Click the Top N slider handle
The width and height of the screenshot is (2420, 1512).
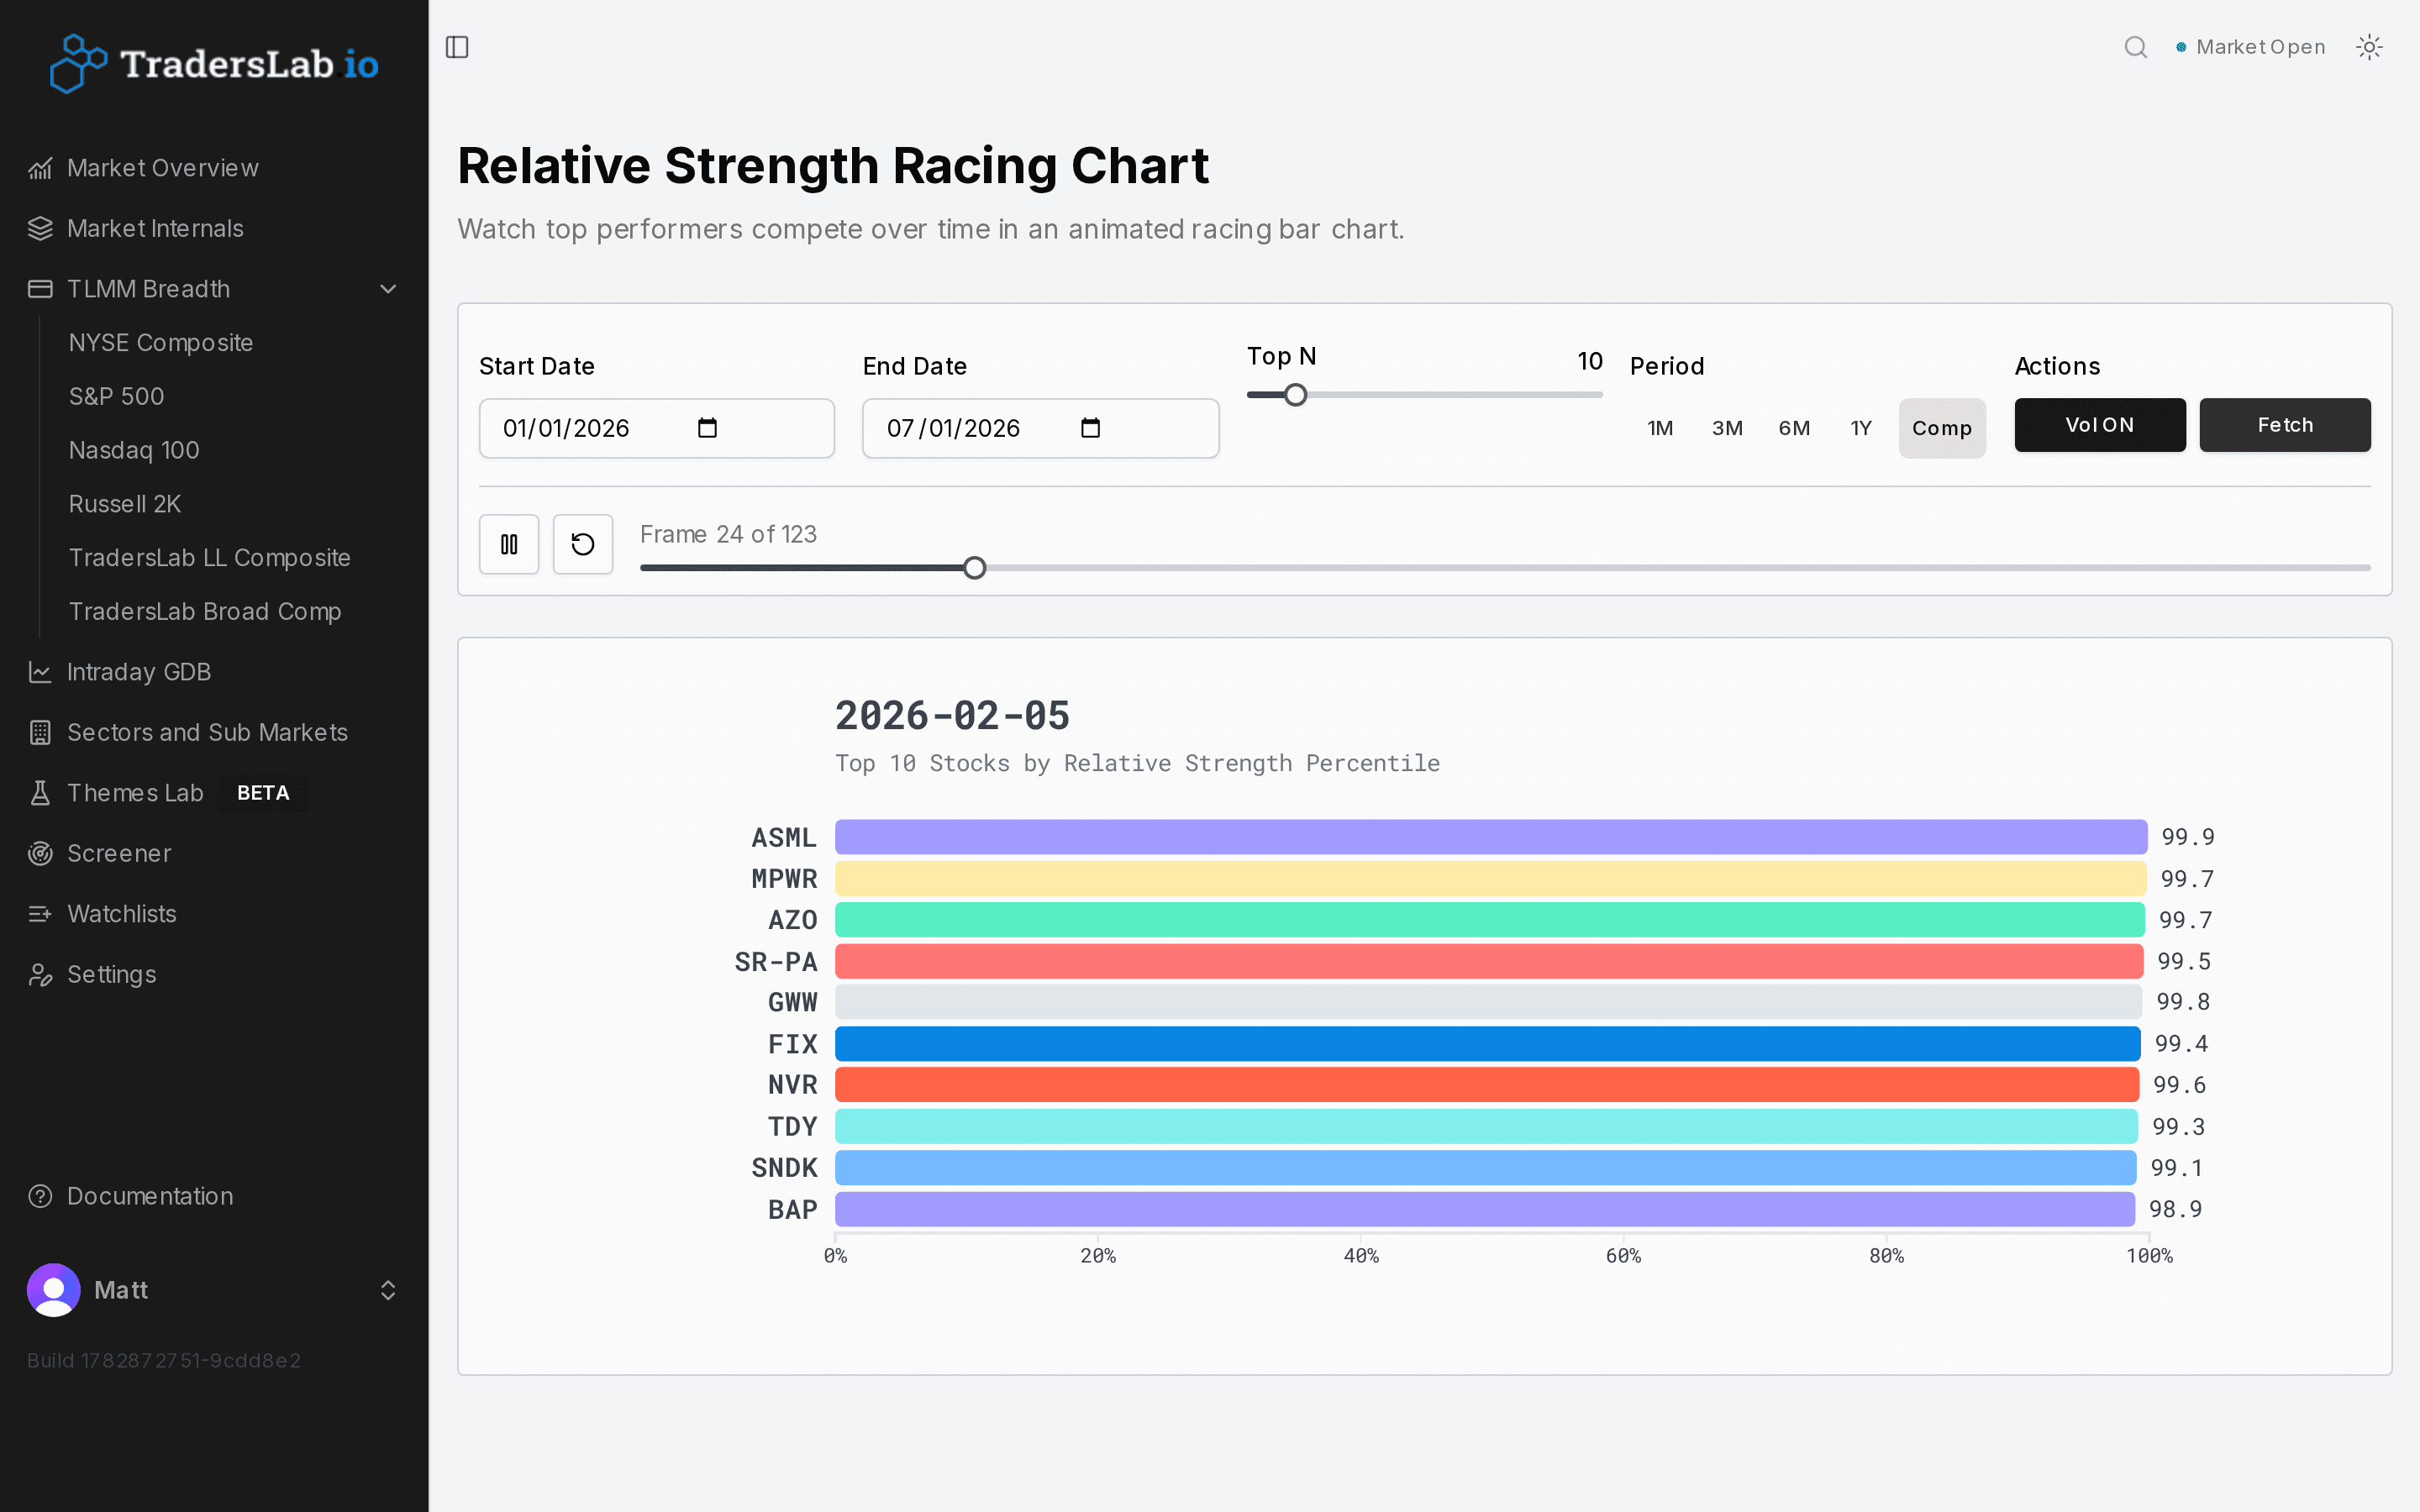pos(1295,395)
